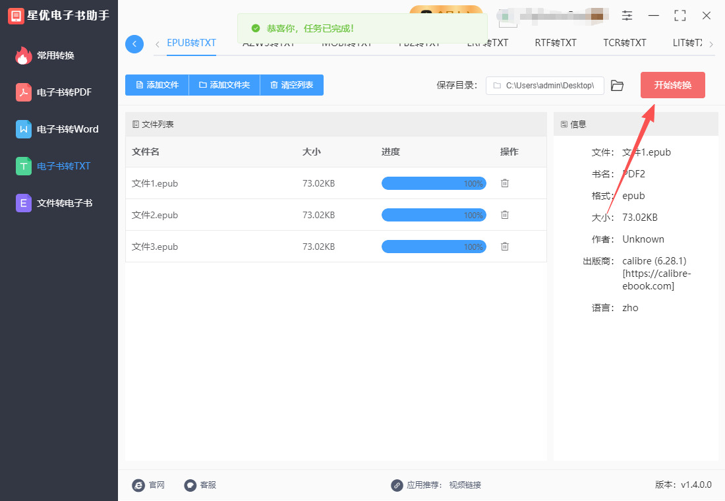This screenshot has width=725, height=501.
Task: Remove 文件2.epub with the trash icon
Action: point(505,215)
